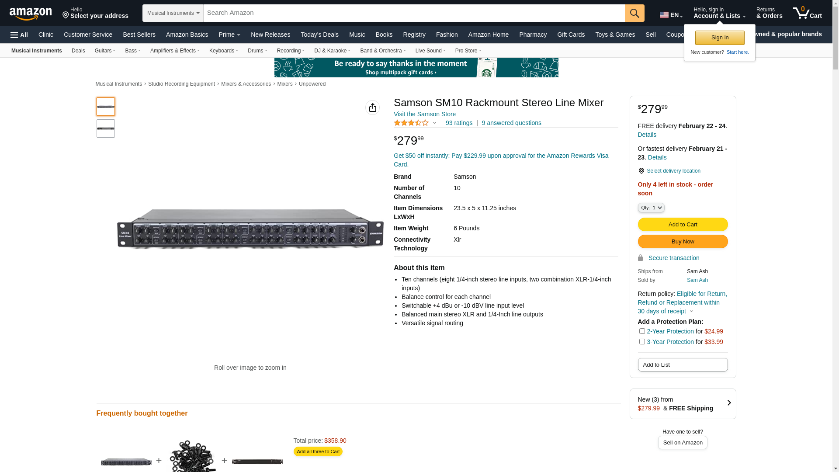Open the All hamburger menu
This screenshot has width=839, height=472.
click(19, 35)
